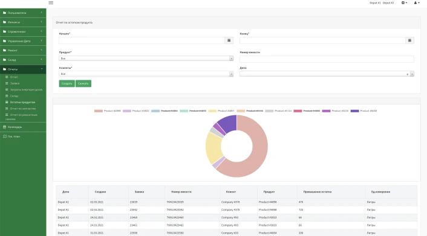This screenshot has height=236, width=427.
Task: Click the Создать button
Action: [x=67, y=83]
